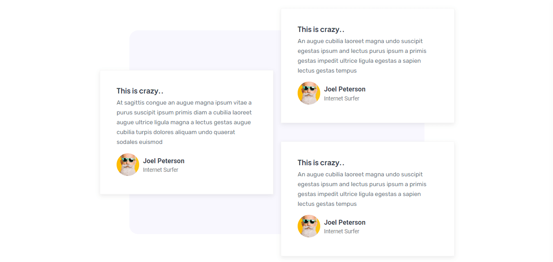Click the 'At sagittis congue' paragraph text
This screenshot has width=553, height=262.
pyautogui.click(x=184, y=122)
